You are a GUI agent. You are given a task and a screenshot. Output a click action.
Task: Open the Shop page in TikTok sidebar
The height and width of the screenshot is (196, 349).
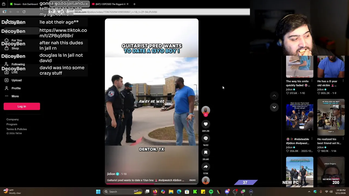[x=15, y=48]
